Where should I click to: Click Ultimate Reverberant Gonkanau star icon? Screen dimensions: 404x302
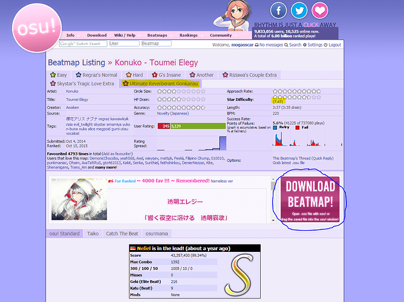pos(125,83)
